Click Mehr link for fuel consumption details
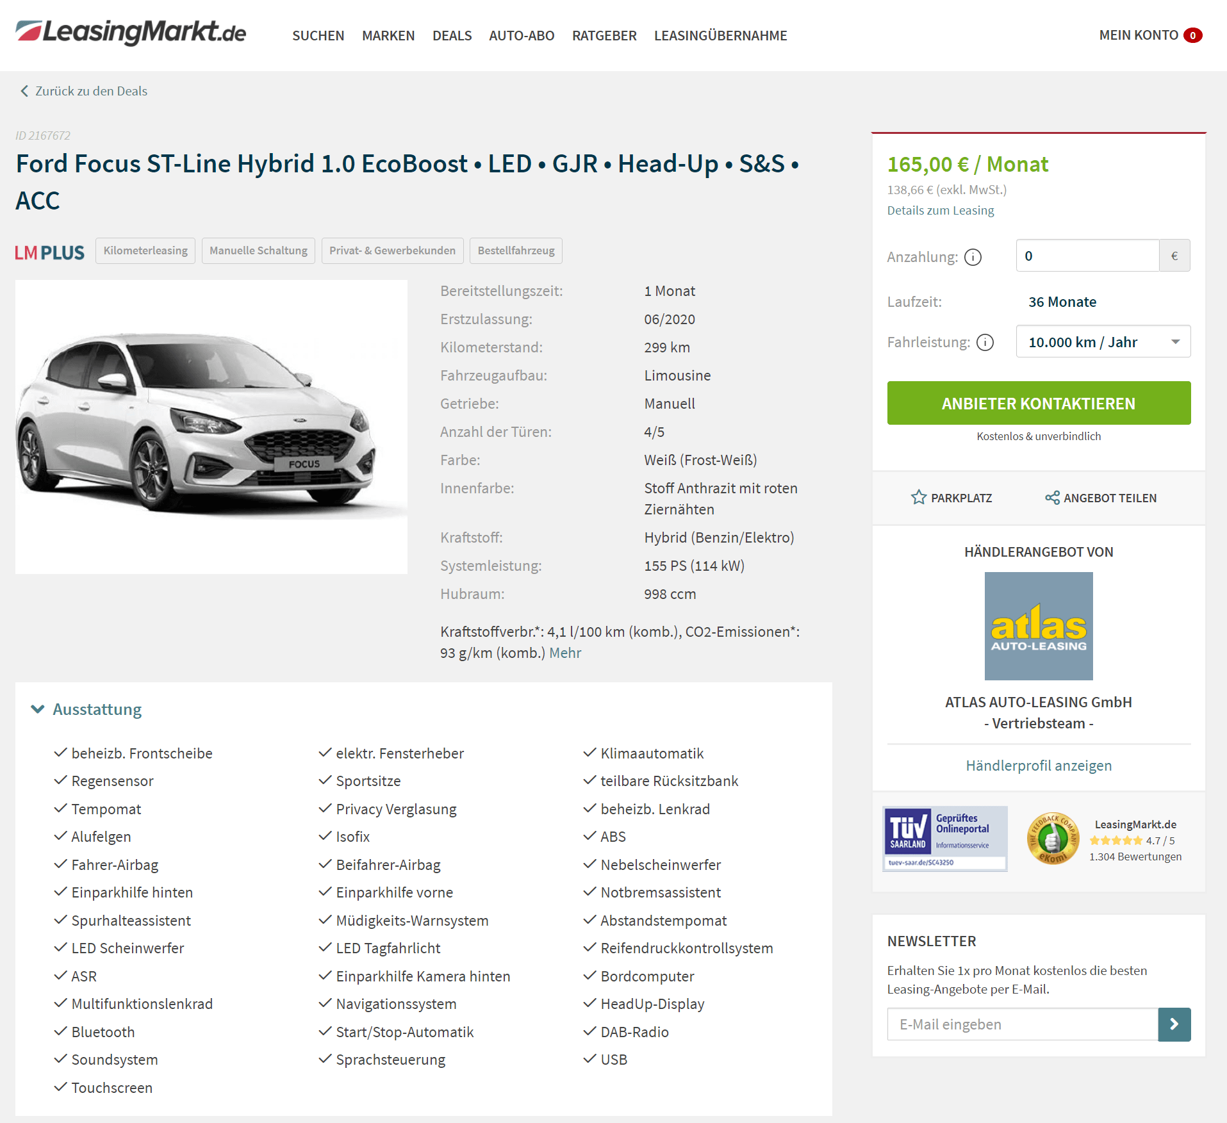 tap(565, 653)
